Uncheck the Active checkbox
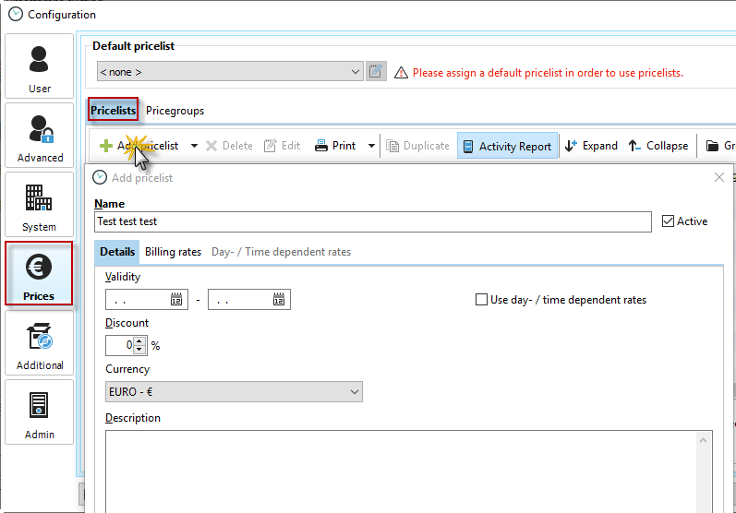736x513 pixels. click(670, 221)
